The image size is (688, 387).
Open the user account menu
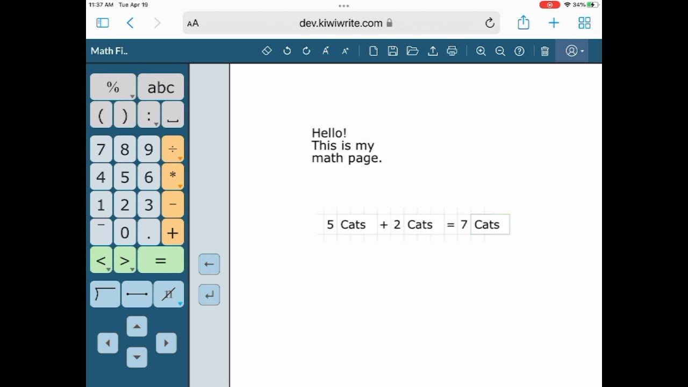click(575, 51)
